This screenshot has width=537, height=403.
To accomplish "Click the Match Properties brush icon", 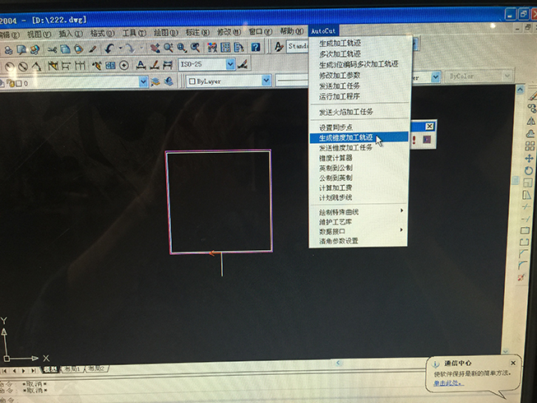I will click(90, 49).
